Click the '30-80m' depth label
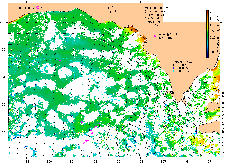 183,68
